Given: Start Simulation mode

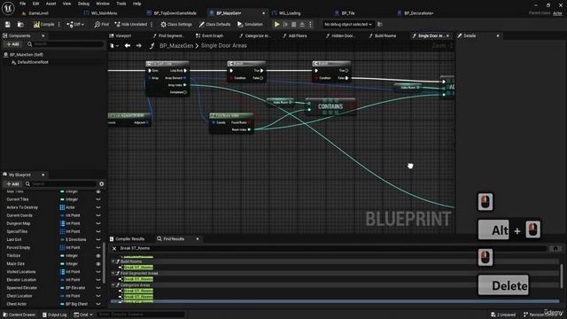Looking at the screenshot, I should (x=250, y=25).
